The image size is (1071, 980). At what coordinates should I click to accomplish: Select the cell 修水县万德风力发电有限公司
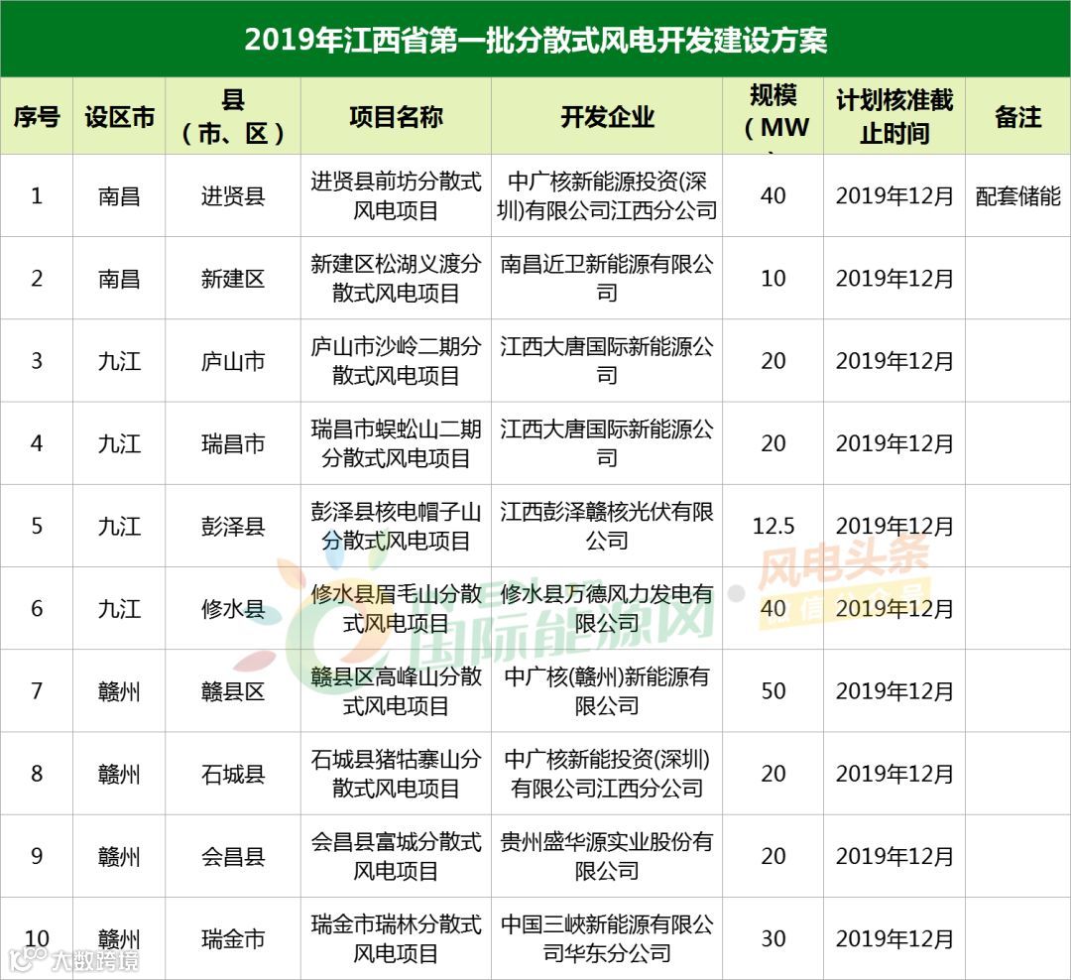(607, 608)
